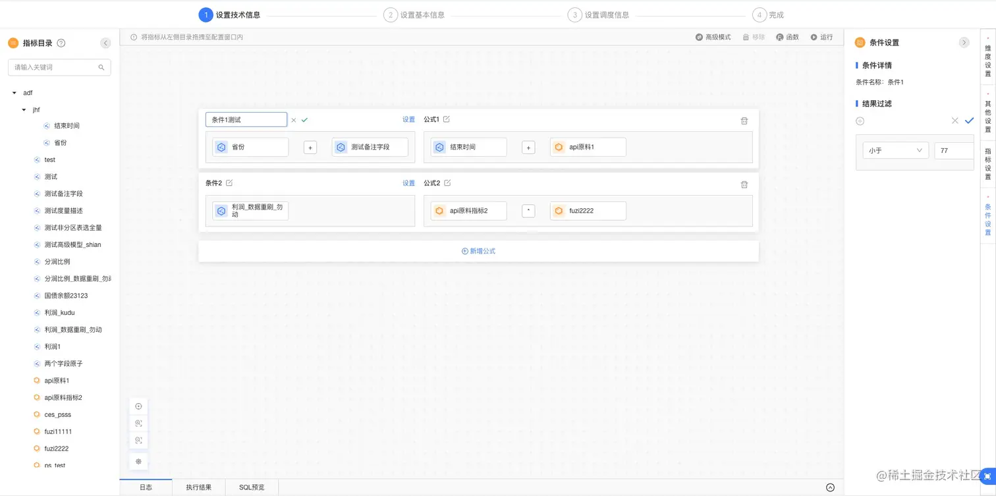Viewport: 996px width, 496px height.
Task: Open the 指标设置 side tab
Action: point(987,165)
